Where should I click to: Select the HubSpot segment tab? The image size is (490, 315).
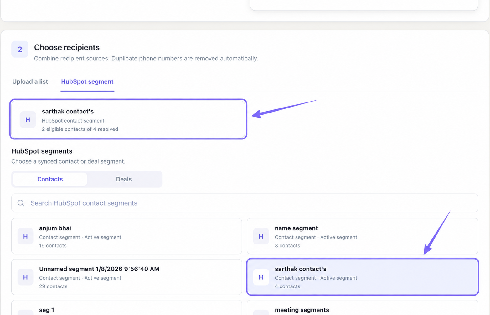(x=87, y=82)
